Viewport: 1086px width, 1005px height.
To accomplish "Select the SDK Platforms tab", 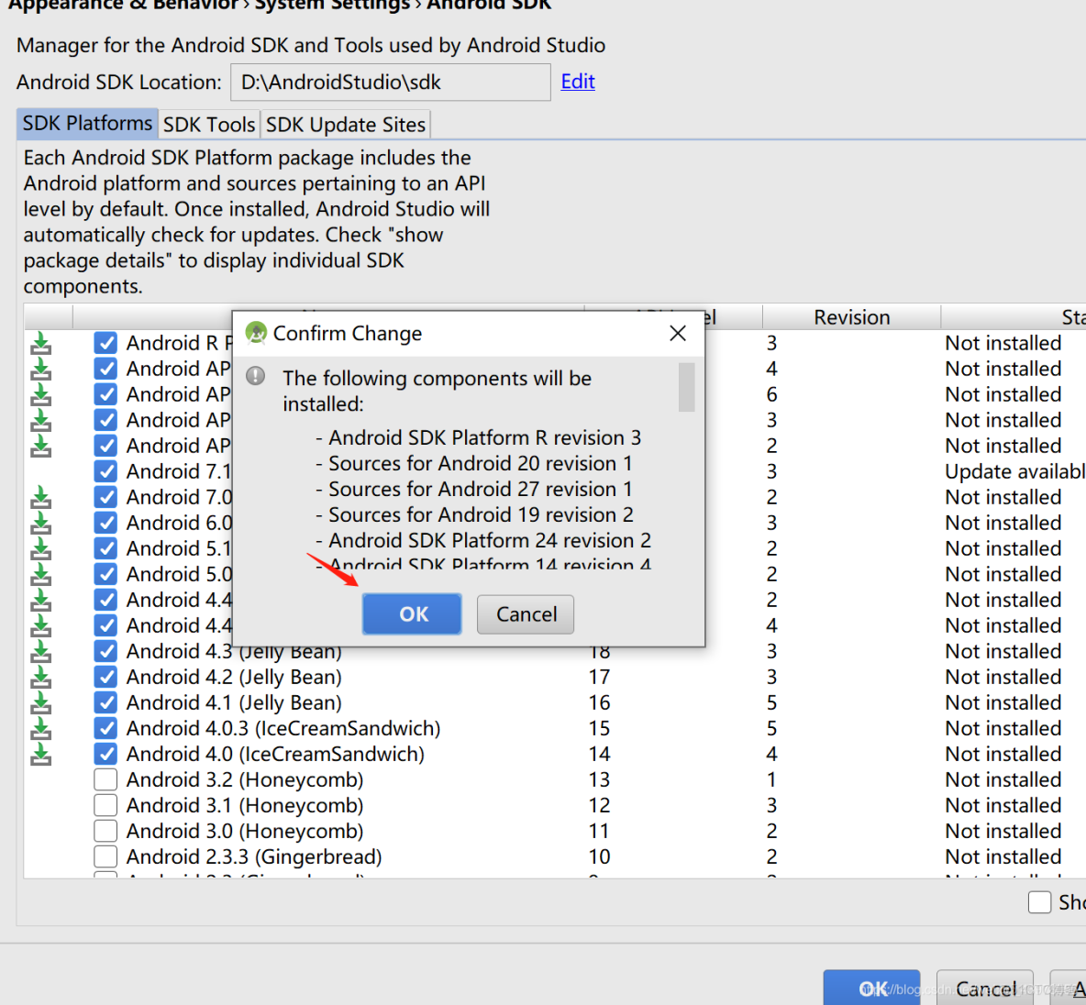I will point(87,123).
